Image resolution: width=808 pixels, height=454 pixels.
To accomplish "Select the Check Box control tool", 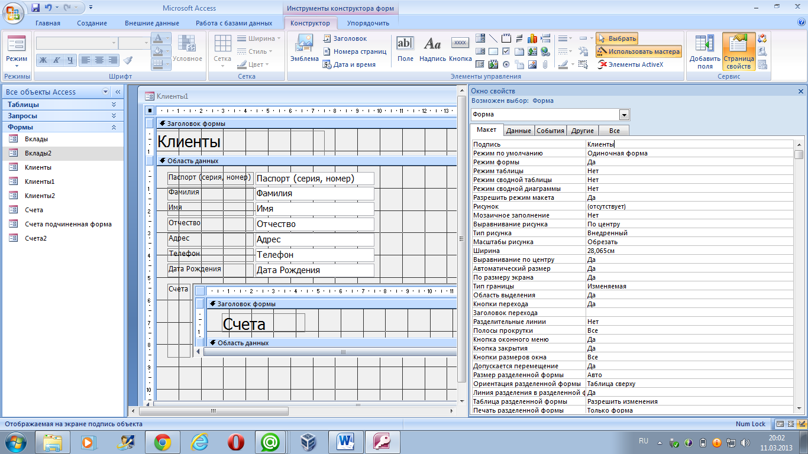I will click(x=506, y=51).
